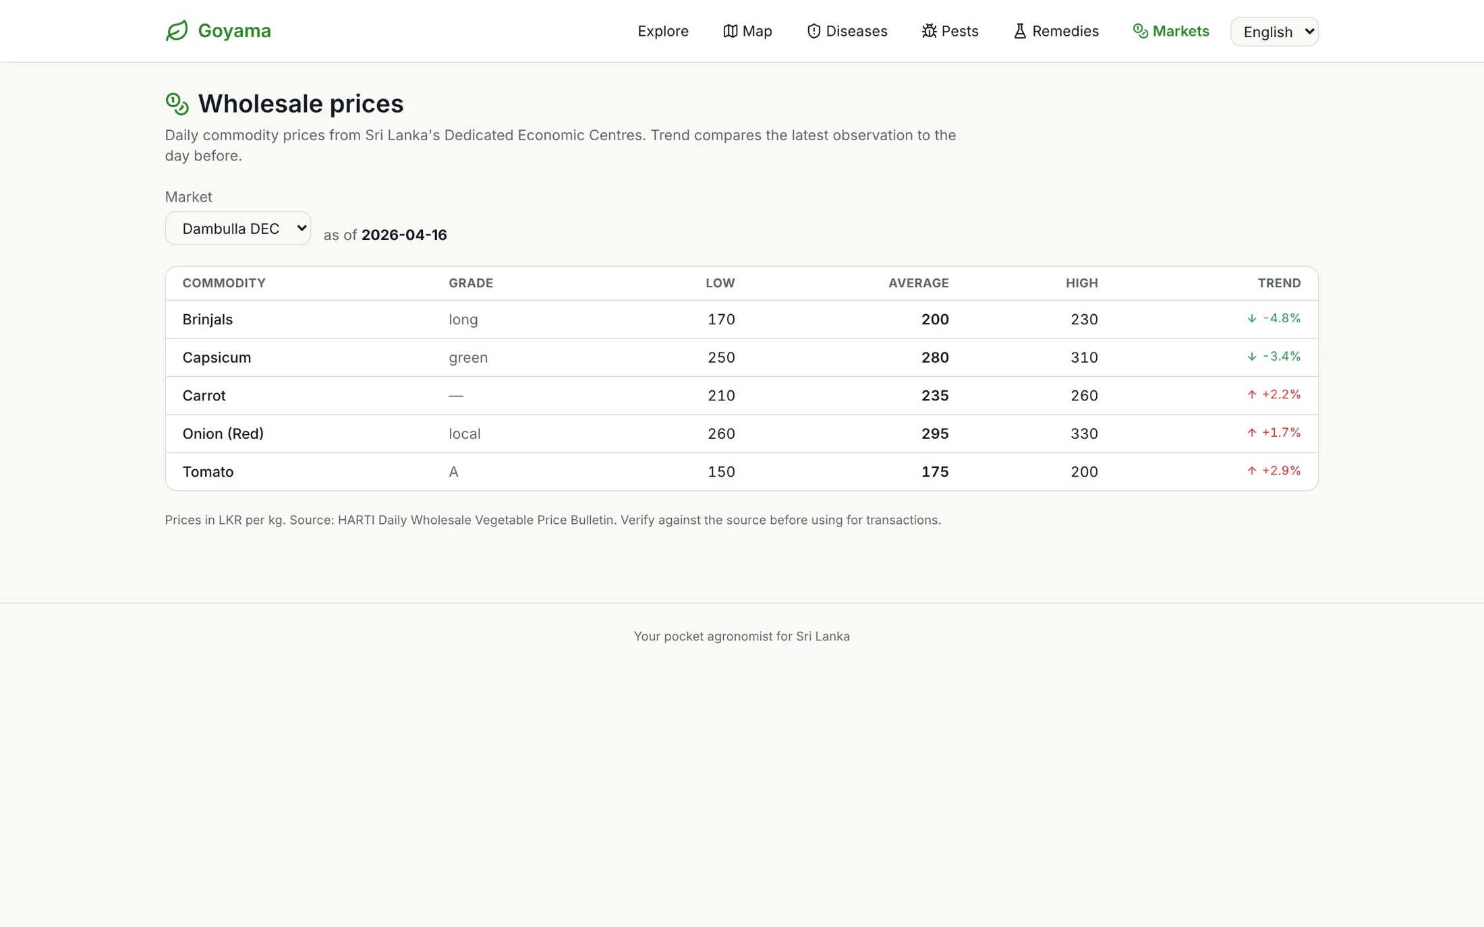Click the down arrow trend icon for Brinjals
Screen dimensions: 1484x927
(x=1252, y=318)
